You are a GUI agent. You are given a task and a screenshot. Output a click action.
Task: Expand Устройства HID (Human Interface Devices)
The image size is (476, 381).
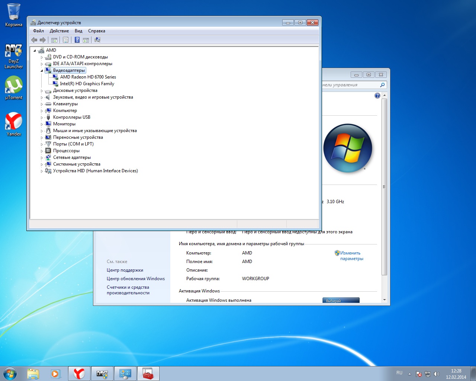(42, 171)
